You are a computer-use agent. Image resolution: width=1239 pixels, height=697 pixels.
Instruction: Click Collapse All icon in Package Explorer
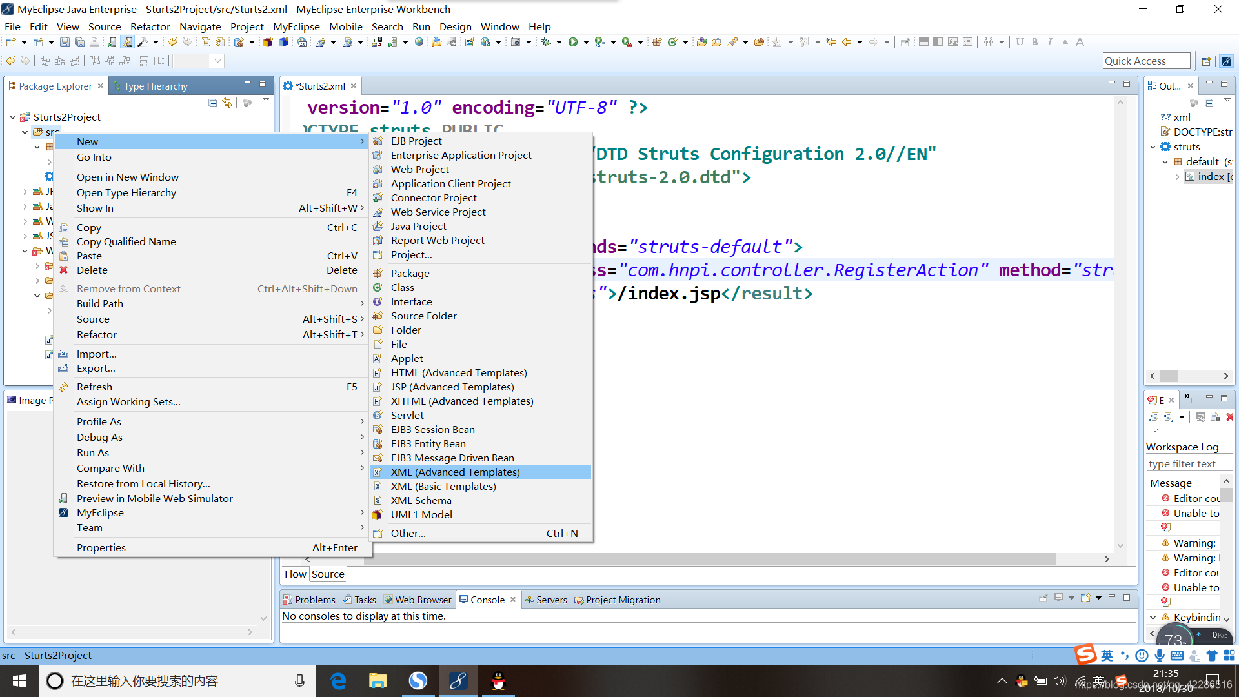[x=213, y=103]
